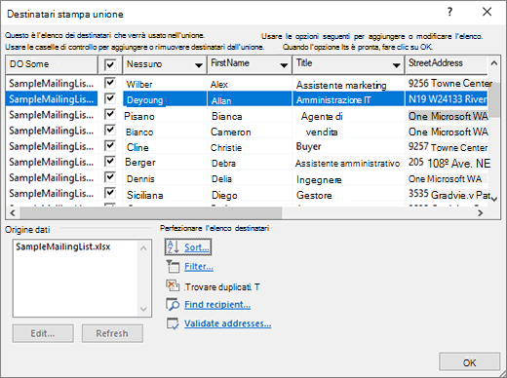Click the Find recipient magnifier icon
The height and width of the screenshot is (378, 507).
(173, 304)
